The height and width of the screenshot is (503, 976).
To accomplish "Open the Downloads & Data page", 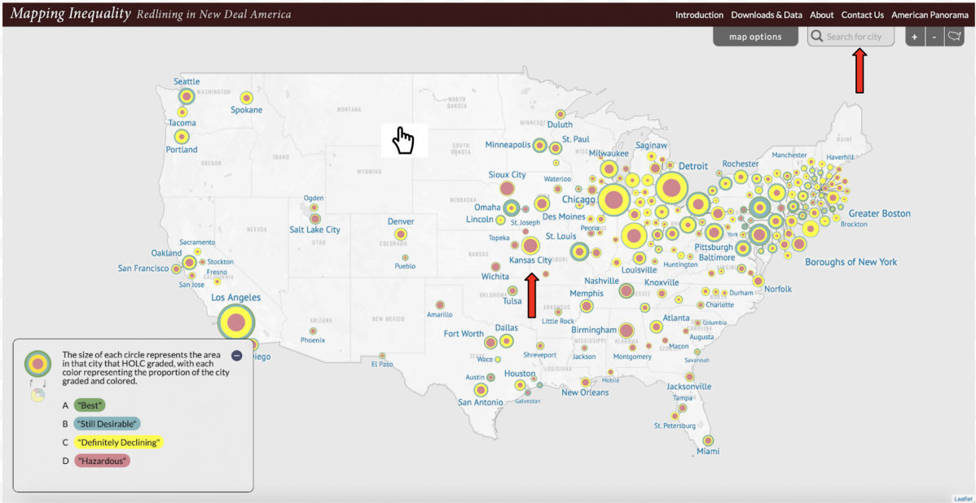I will [x=766, y=15].
